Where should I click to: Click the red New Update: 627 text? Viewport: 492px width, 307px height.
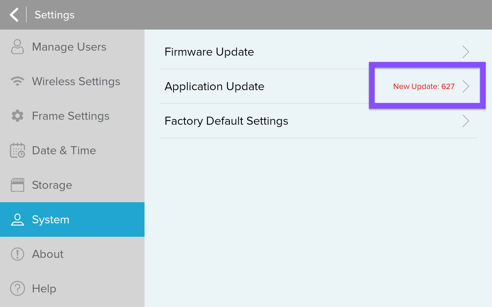coord(424,86)
